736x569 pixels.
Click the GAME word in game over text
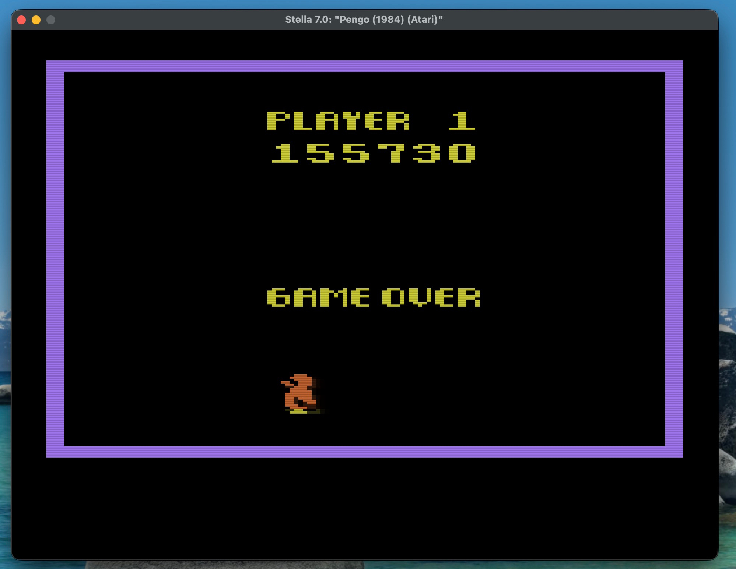(x=318, y=297)
